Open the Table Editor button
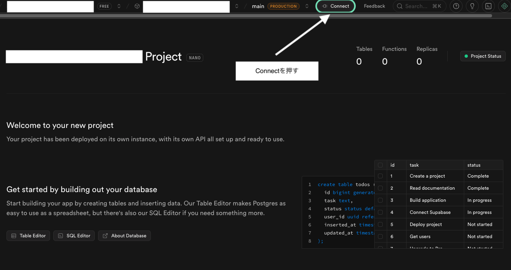The image size is (511, 270). pos(28,236)
